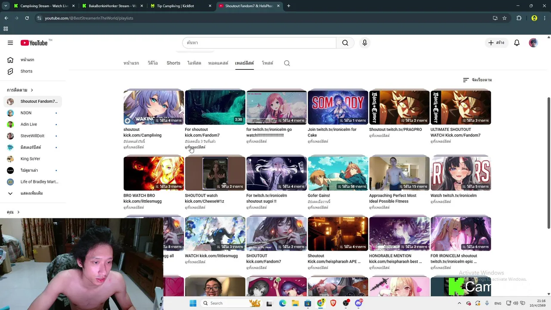Open Life of Bradley Martyn channel
Image resolution: width=551 pixels, height=310 pixels.
pos(33,182)
